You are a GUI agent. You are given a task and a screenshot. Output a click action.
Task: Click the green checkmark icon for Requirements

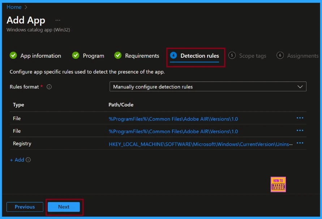click(118, 55)
